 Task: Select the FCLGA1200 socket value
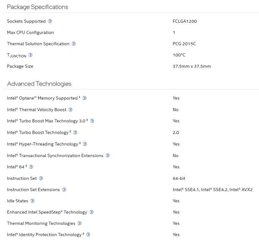(x=185, y=21)
